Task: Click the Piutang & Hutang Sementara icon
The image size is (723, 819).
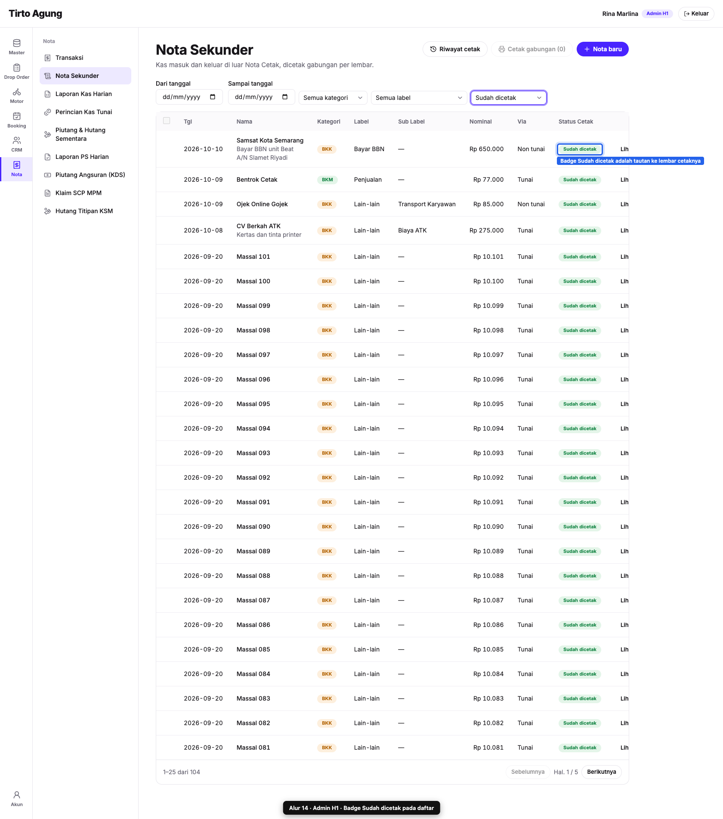Action: [x=48, y=134]
